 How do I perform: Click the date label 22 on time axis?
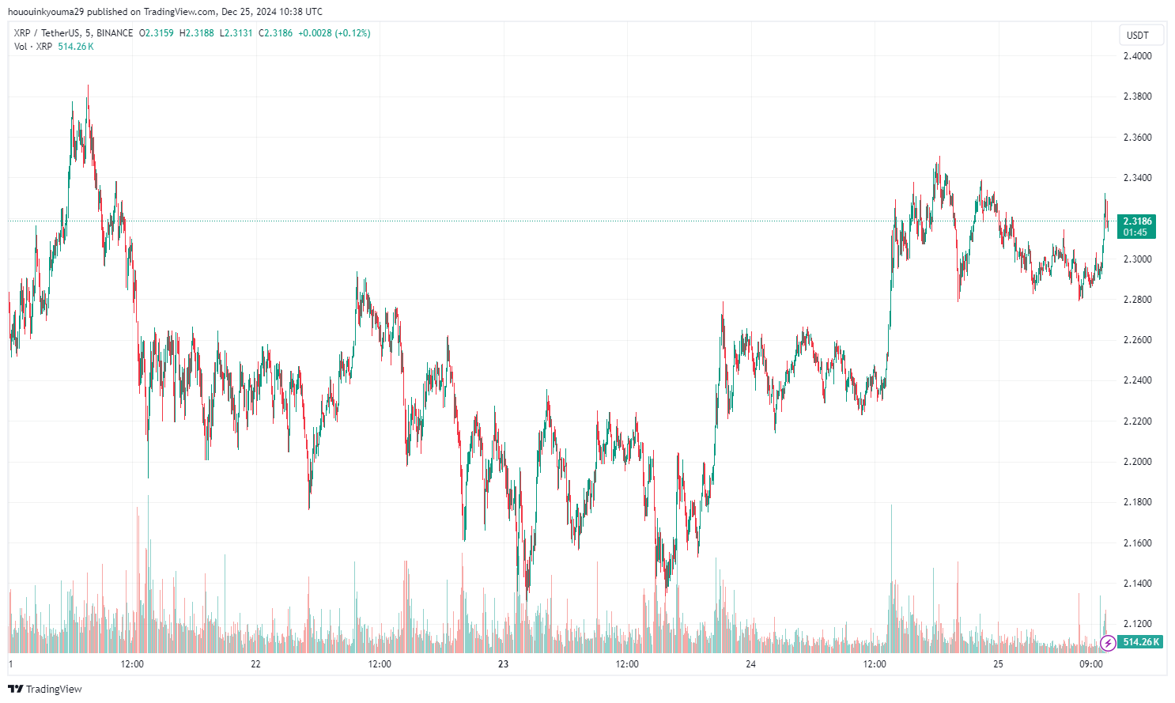point(255,664)
